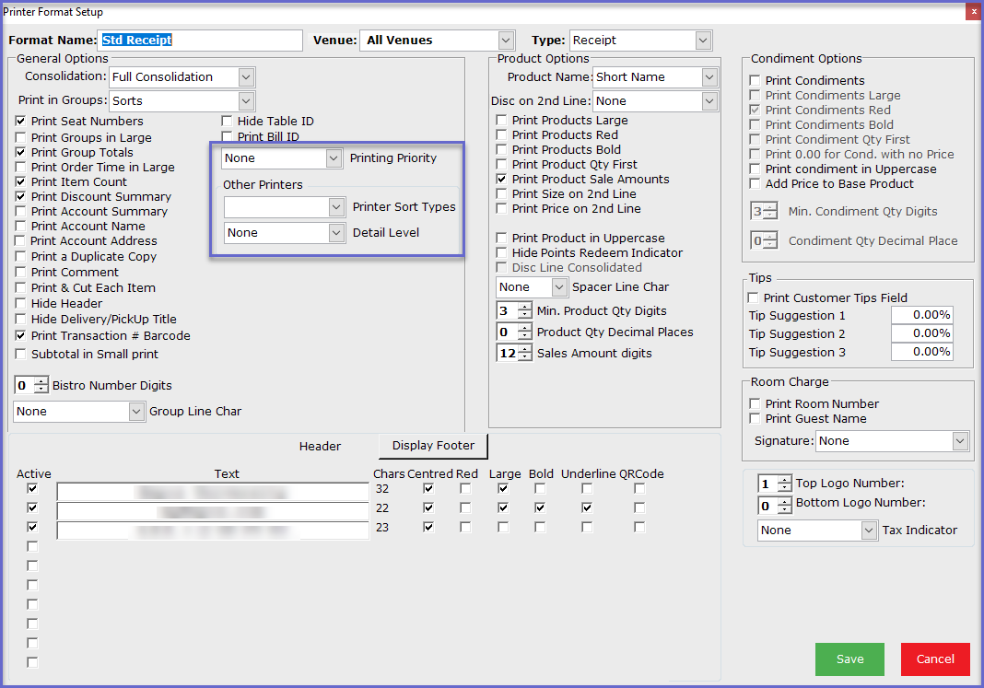Expand the Detail Level dropdown
The image size is (984, 688).
(x=285, y=233)
